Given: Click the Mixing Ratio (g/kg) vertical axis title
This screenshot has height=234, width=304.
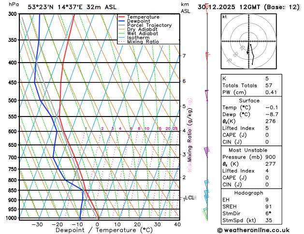Looking at the screenshot, I should point(189,135).
